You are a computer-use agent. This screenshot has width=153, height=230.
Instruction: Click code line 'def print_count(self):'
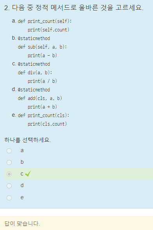tap(45, 21)
